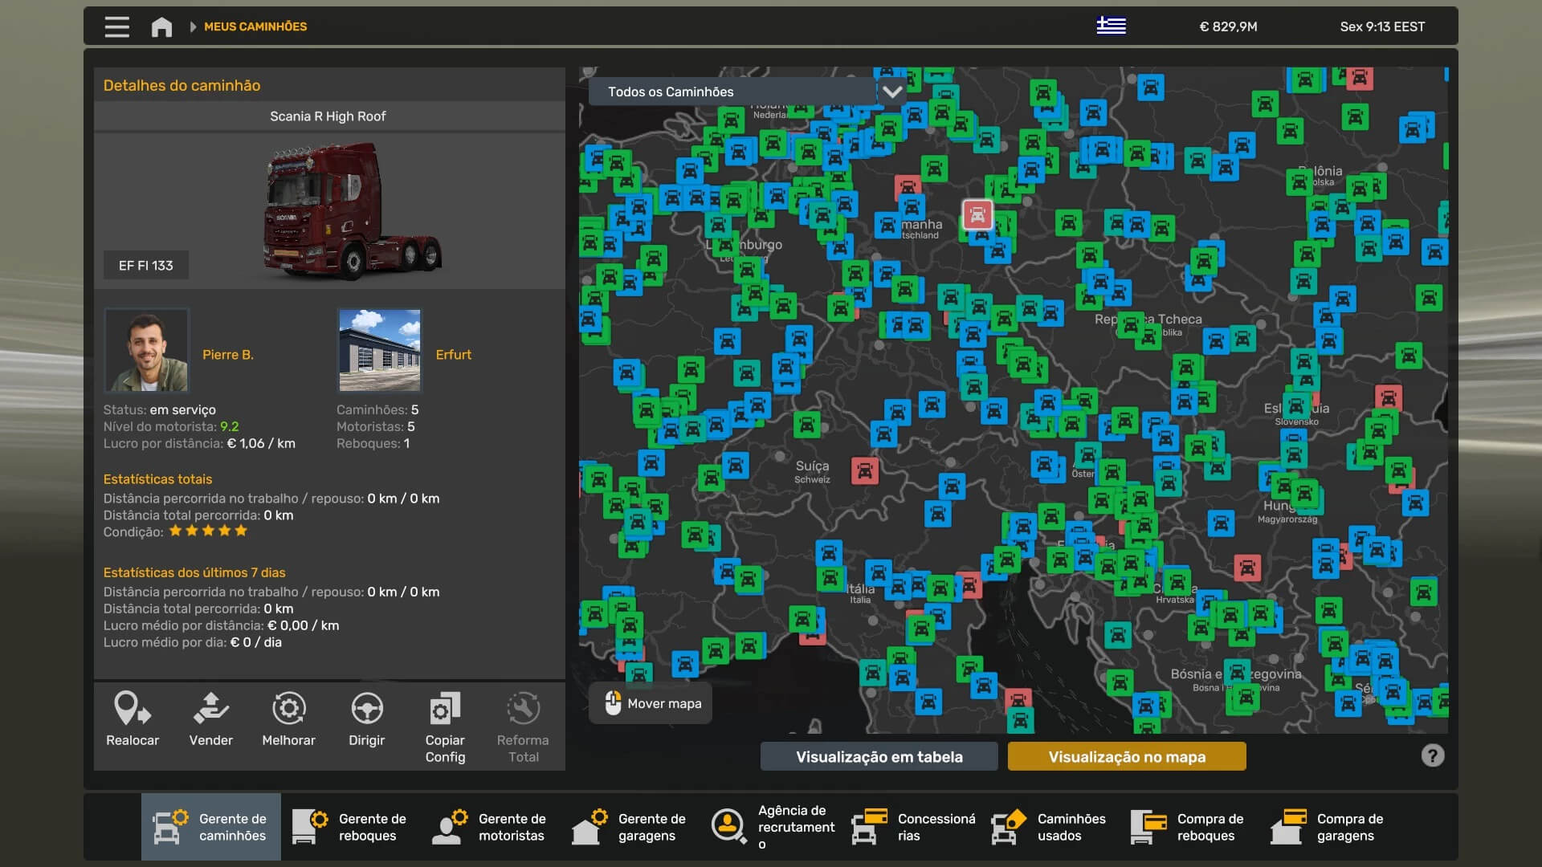Click the Copiar Config icon
Screen dimensions: 1542x867
[x=445, y=709]
